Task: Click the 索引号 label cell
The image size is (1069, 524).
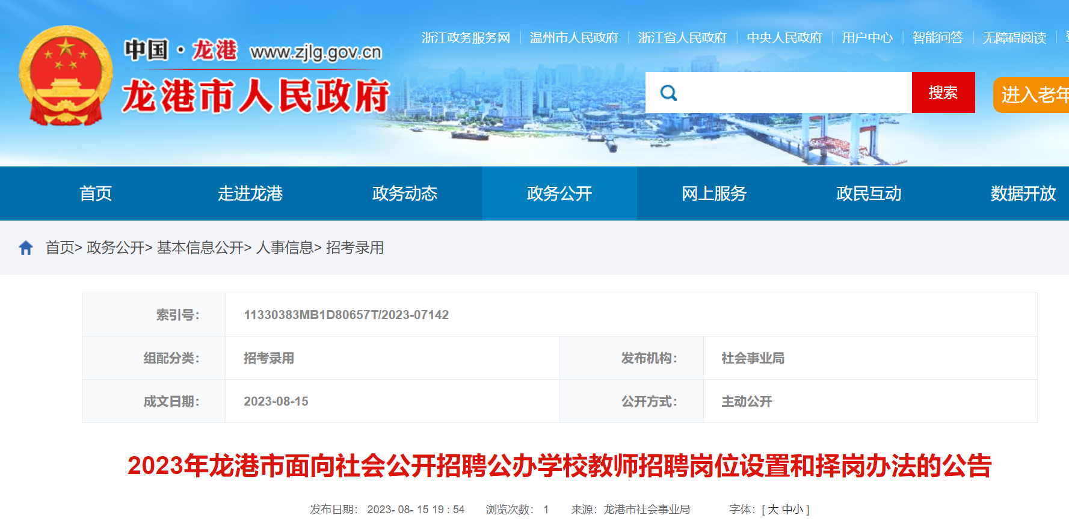Action: (154, 315)
